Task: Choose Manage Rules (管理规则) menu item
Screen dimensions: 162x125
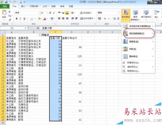Action: click(138, 71)
